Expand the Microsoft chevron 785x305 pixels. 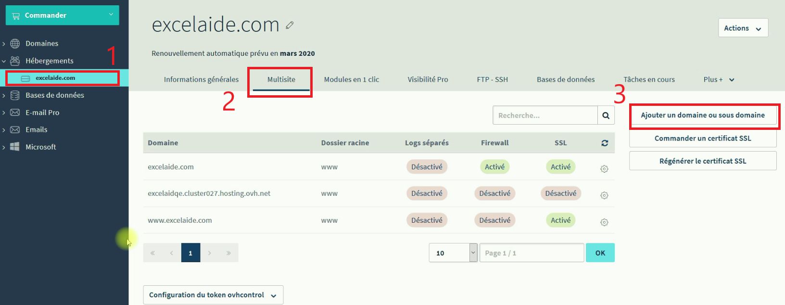(x=4, y=147)
